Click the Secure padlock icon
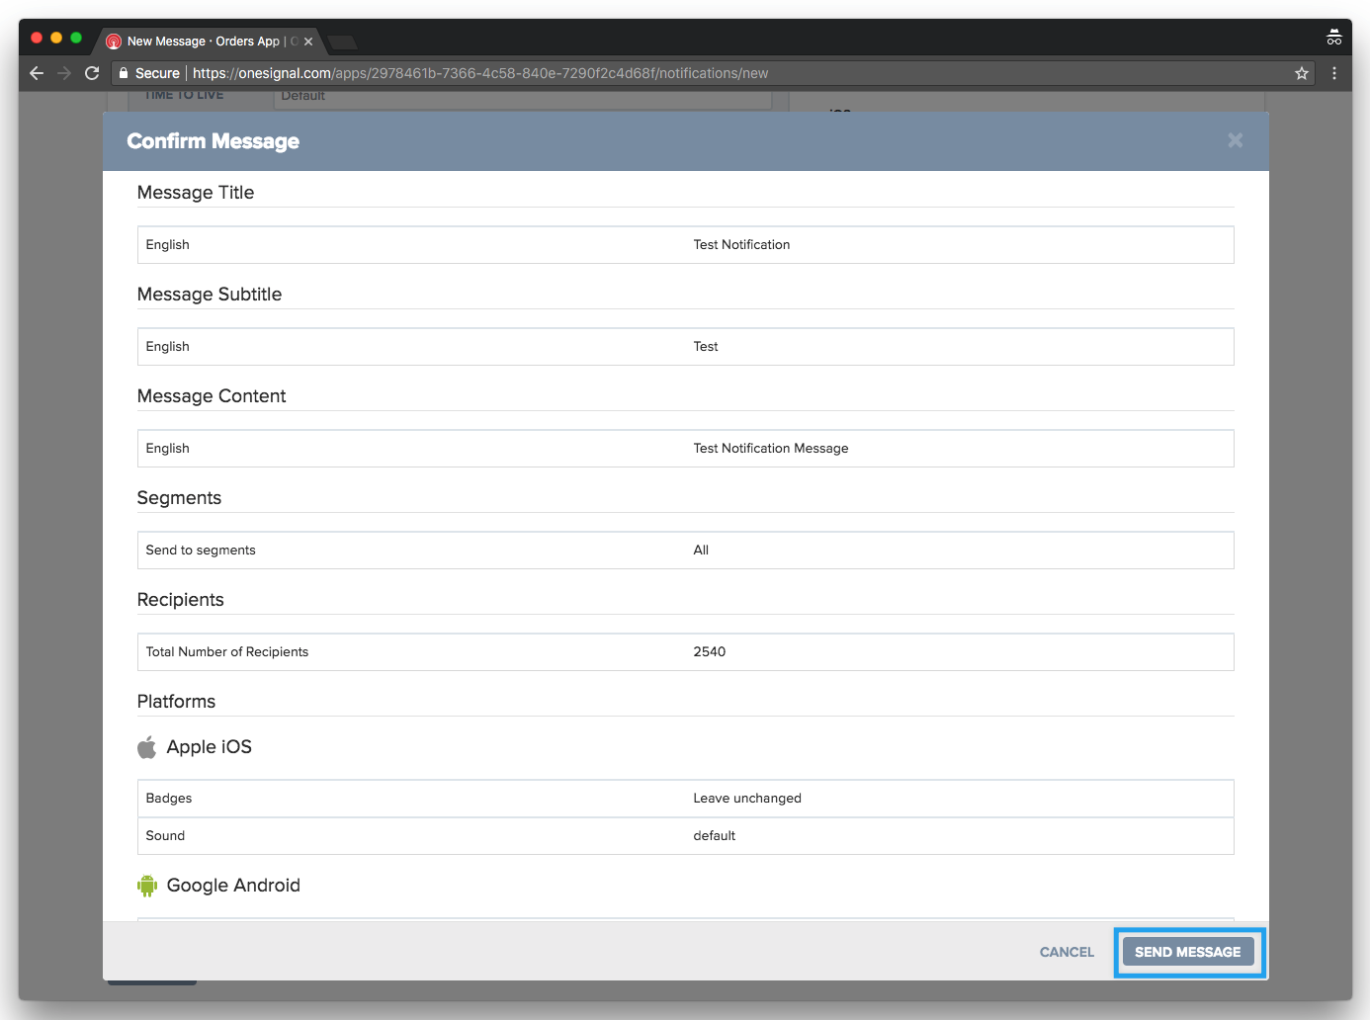 124,73
